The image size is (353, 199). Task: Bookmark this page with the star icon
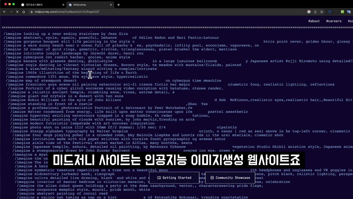[322, 12]
